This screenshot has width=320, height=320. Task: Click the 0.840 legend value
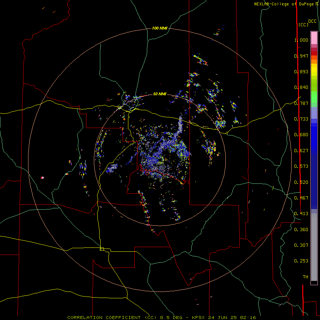click(x=301, y=87)
